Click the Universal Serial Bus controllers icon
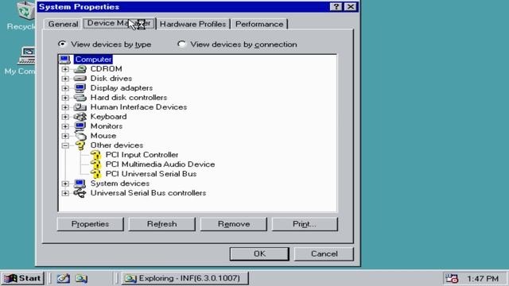Image resolution: width=509 pixels, height=286 pixels. click(80, 193)
